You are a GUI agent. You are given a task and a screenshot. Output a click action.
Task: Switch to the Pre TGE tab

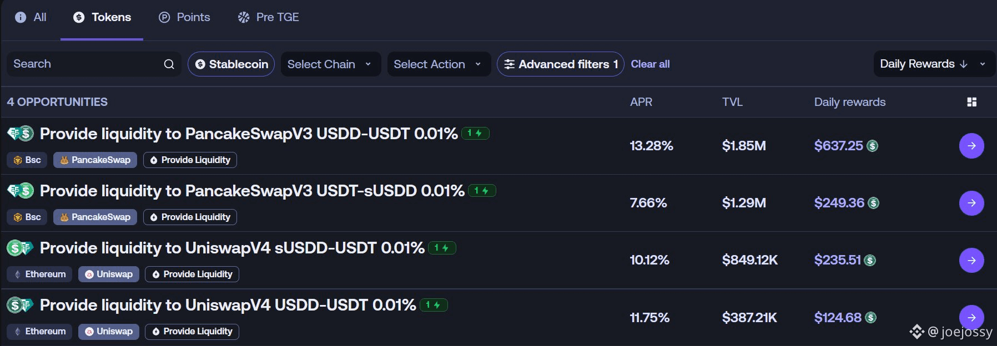(x=269, y=17)
